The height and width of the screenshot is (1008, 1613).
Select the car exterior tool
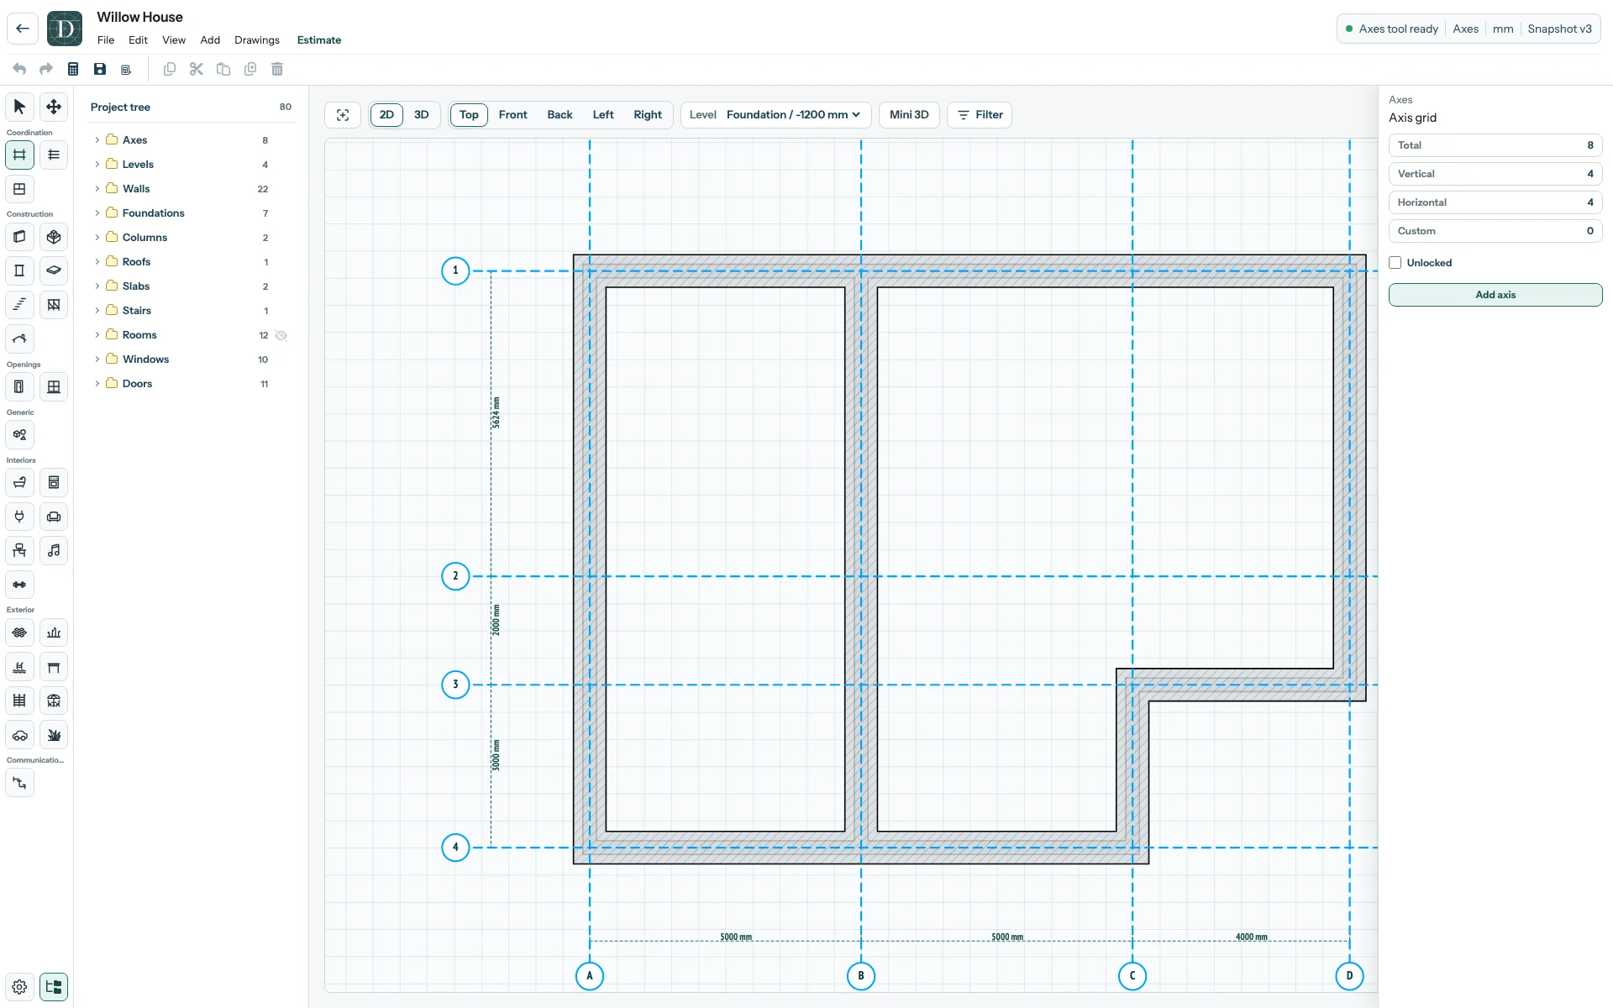tap(19, 736)
